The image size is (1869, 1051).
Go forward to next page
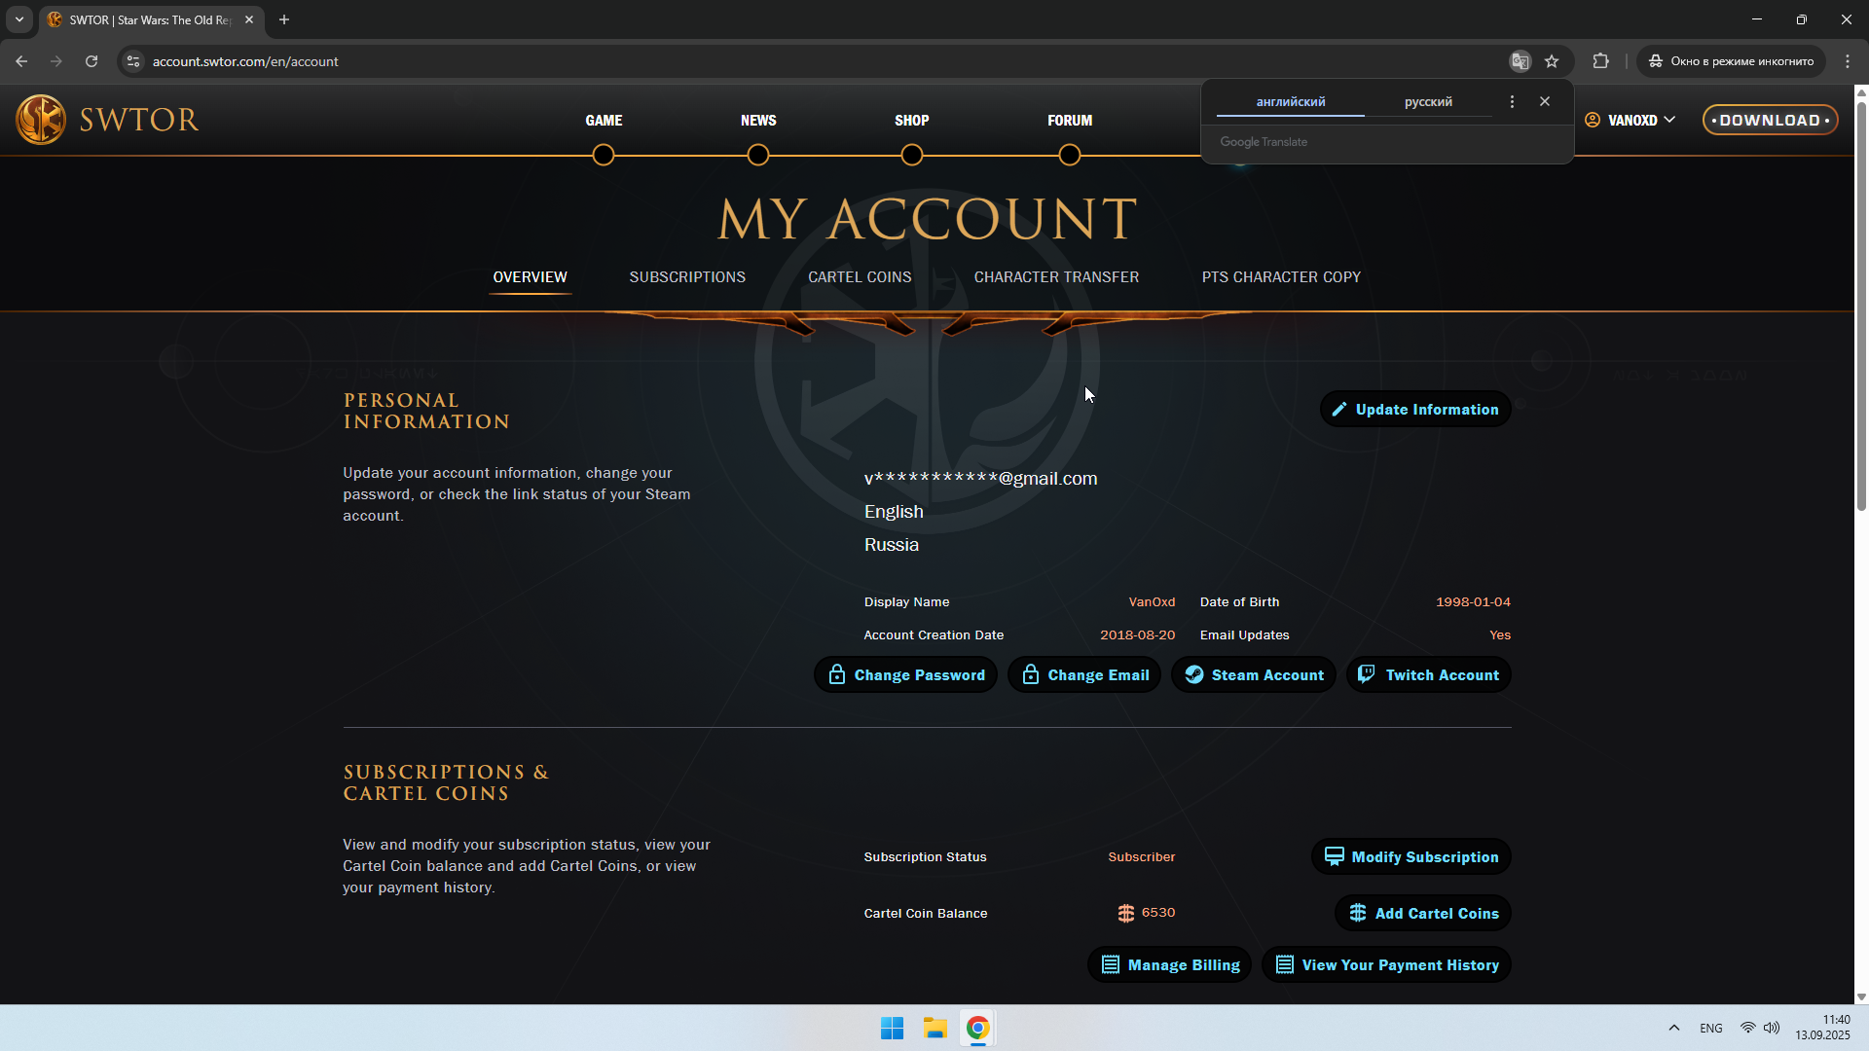coord(56,61)
